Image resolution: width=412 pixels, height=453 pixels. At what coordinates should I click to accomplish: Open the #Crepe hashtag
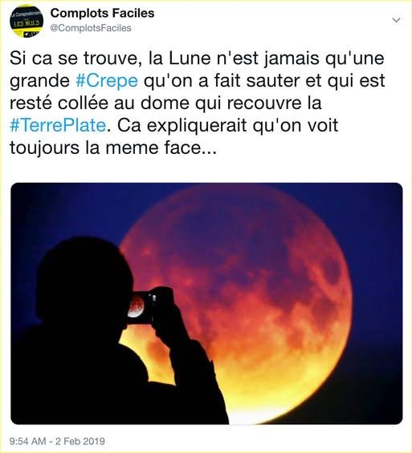(107, 81)
